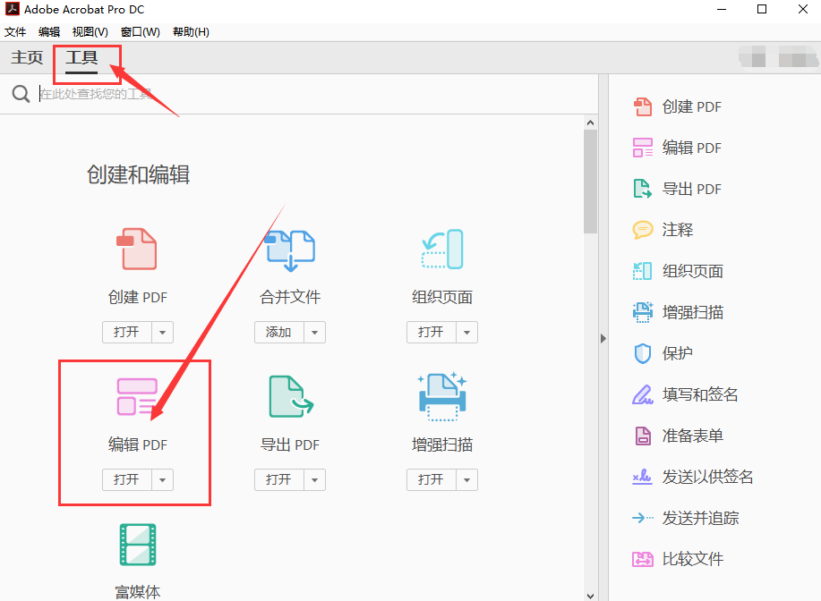Expand dropdown arrow beside 增强扫描 打开 button
821x601 pixels.
(467, 479)
